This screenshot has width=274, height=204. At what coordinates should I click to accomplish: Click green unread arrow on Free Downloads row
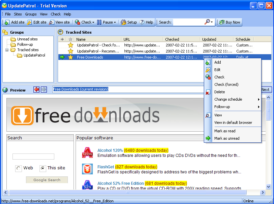[62, 57]
